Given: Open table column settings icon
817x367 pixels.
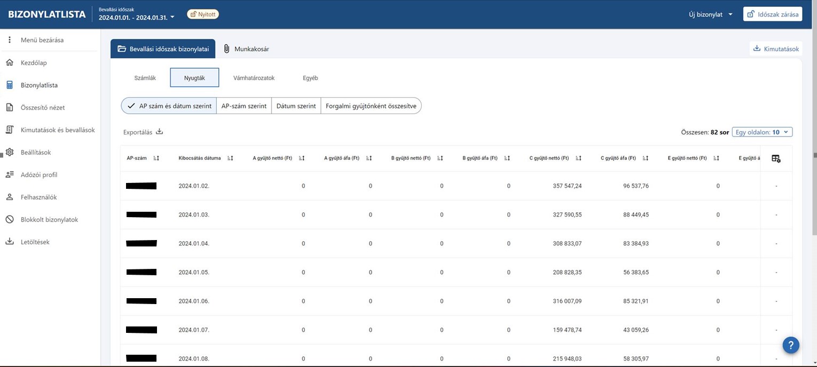Looking at the screenshot, I should coord(776,158).
